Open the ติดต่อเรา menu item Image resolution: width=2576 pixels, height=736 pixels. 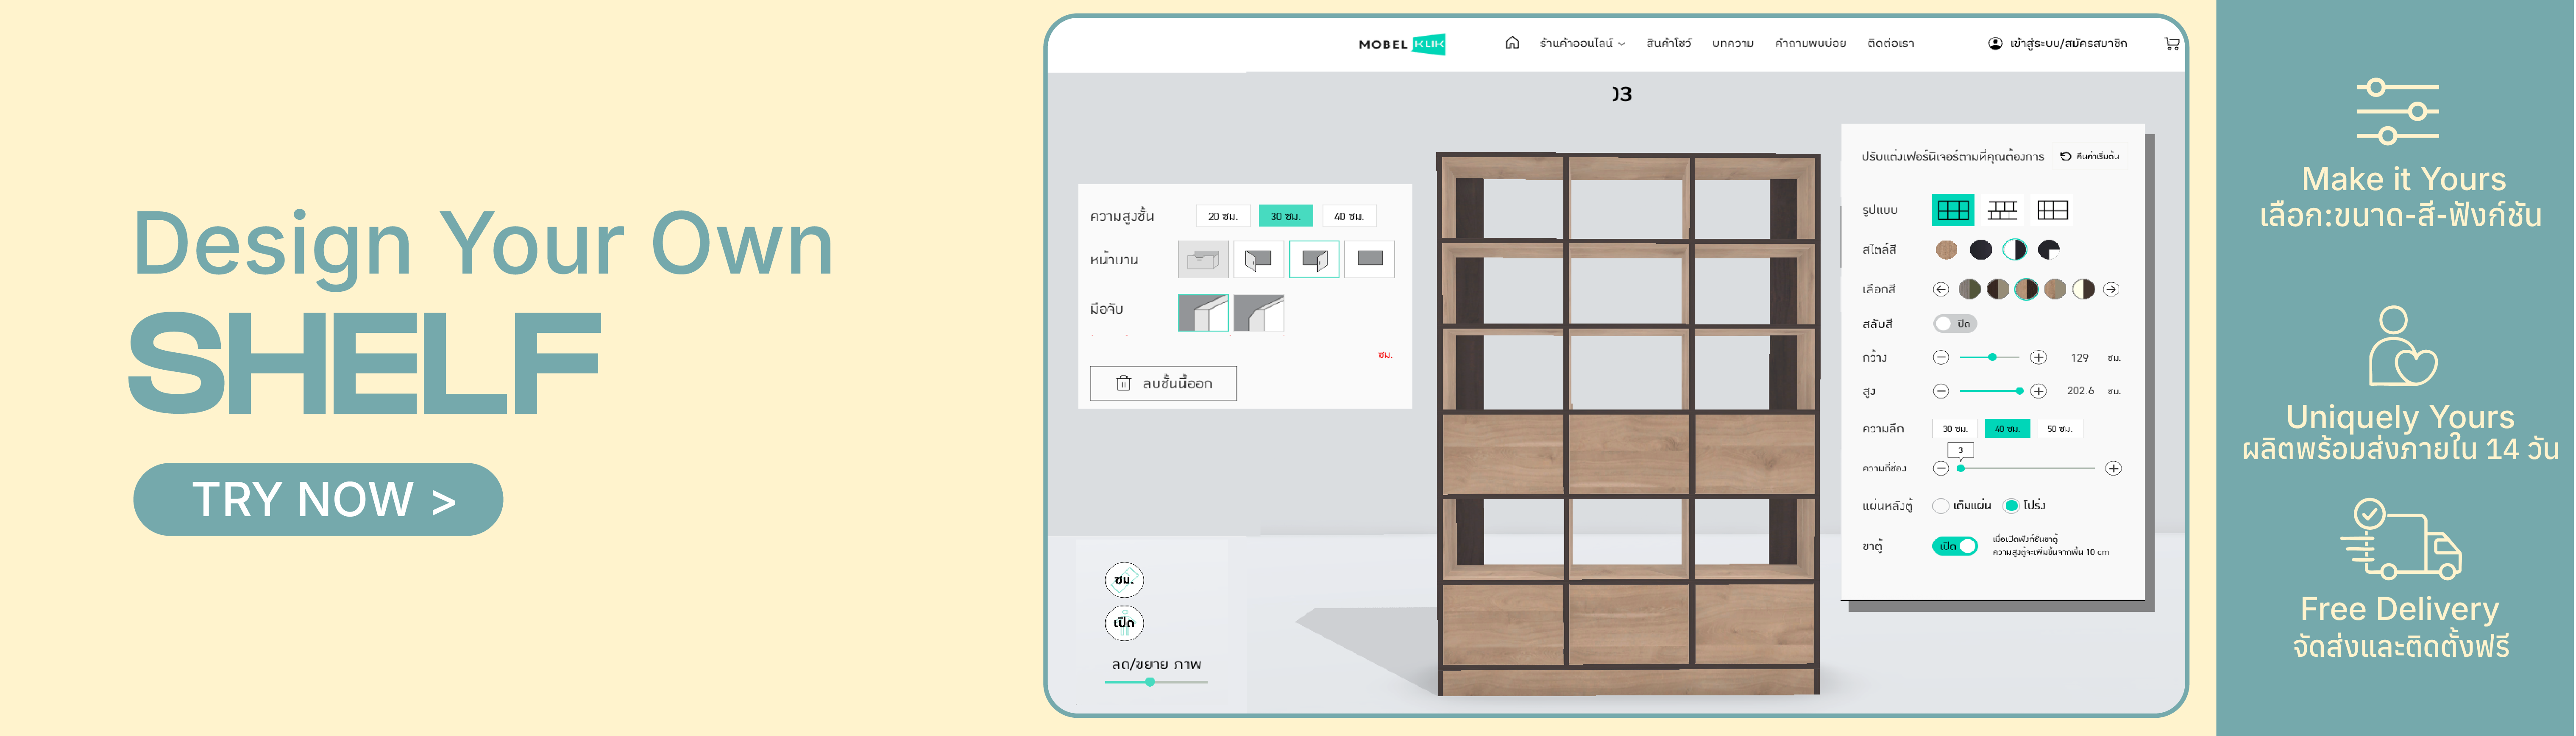click(1890, 43)
